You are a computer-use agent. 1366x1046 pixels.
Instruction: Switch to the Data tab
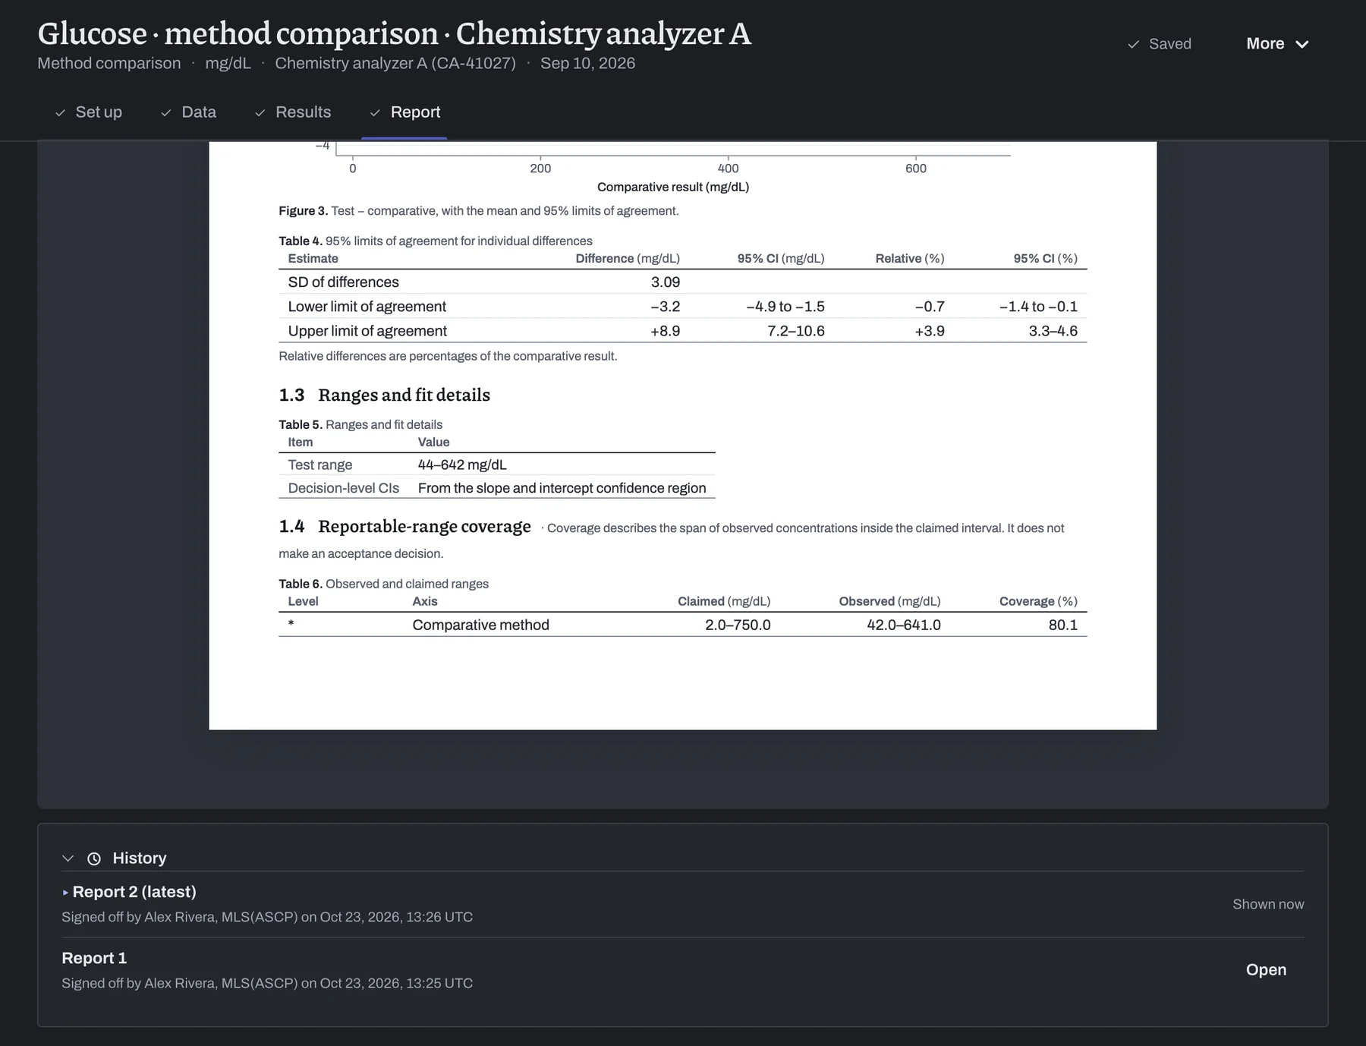(188, 112)
